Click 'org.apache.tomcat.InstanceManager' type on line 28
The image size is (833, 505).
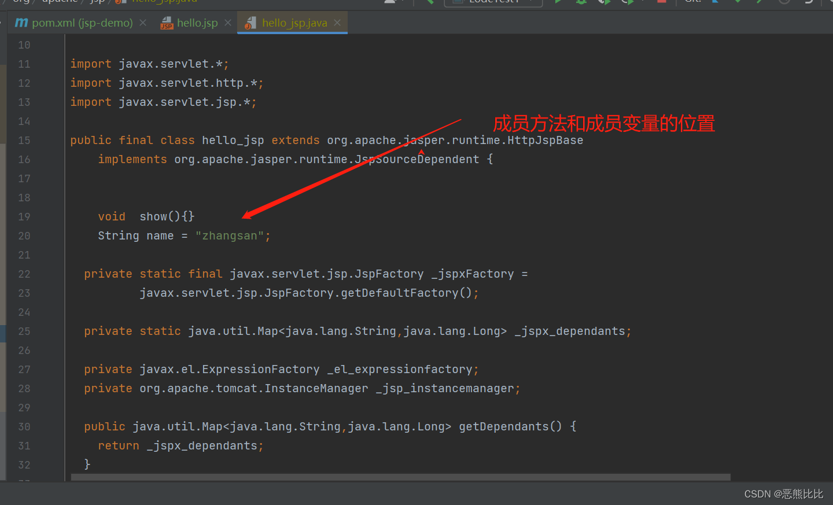[254, 389]
